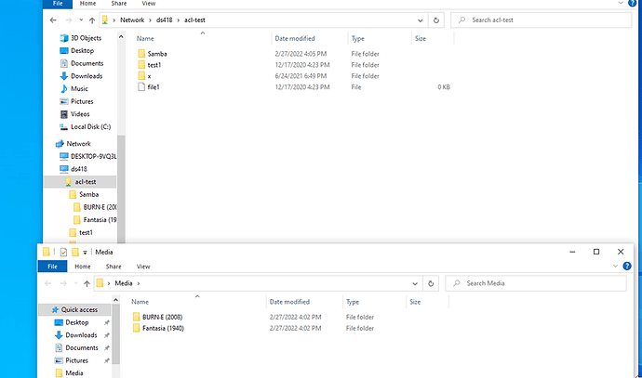The height and width of the screenshot is (378, 642).
Task: Expand address history dropdown in Media window
Action: (x=415, y=283)
